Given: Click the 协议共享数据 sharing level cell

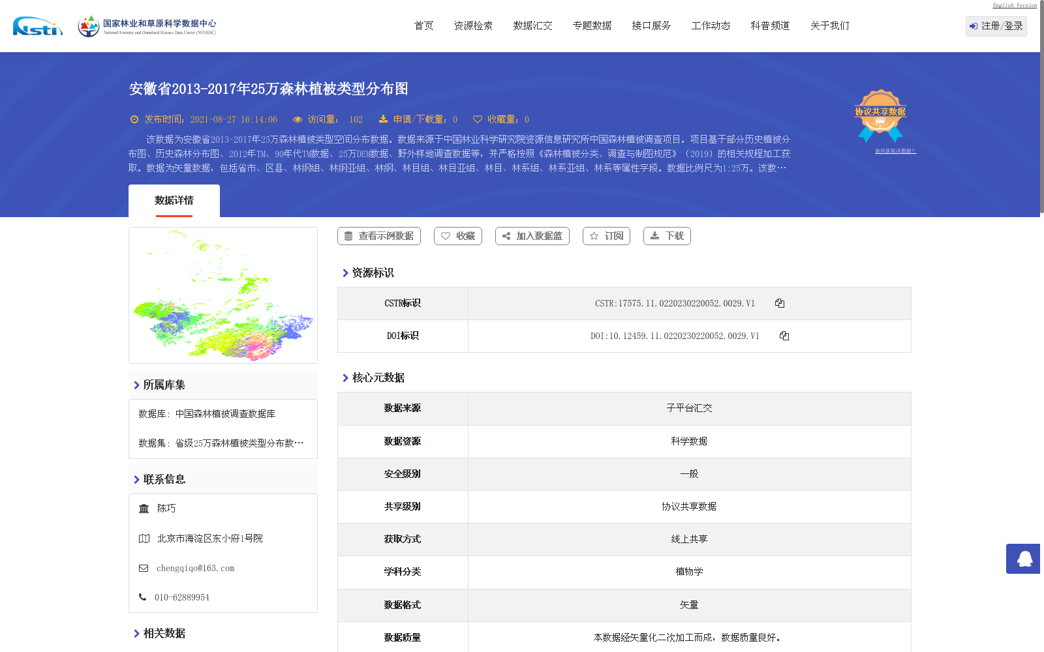Looking at the screenshot, I should click(x=689, y=507).
